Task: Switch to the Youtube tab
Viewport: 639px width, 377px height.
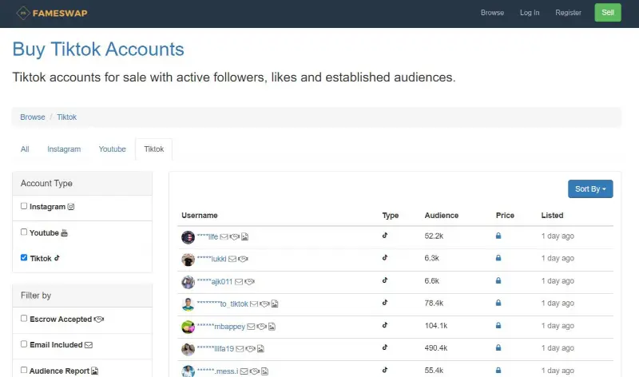Action: 112,149
